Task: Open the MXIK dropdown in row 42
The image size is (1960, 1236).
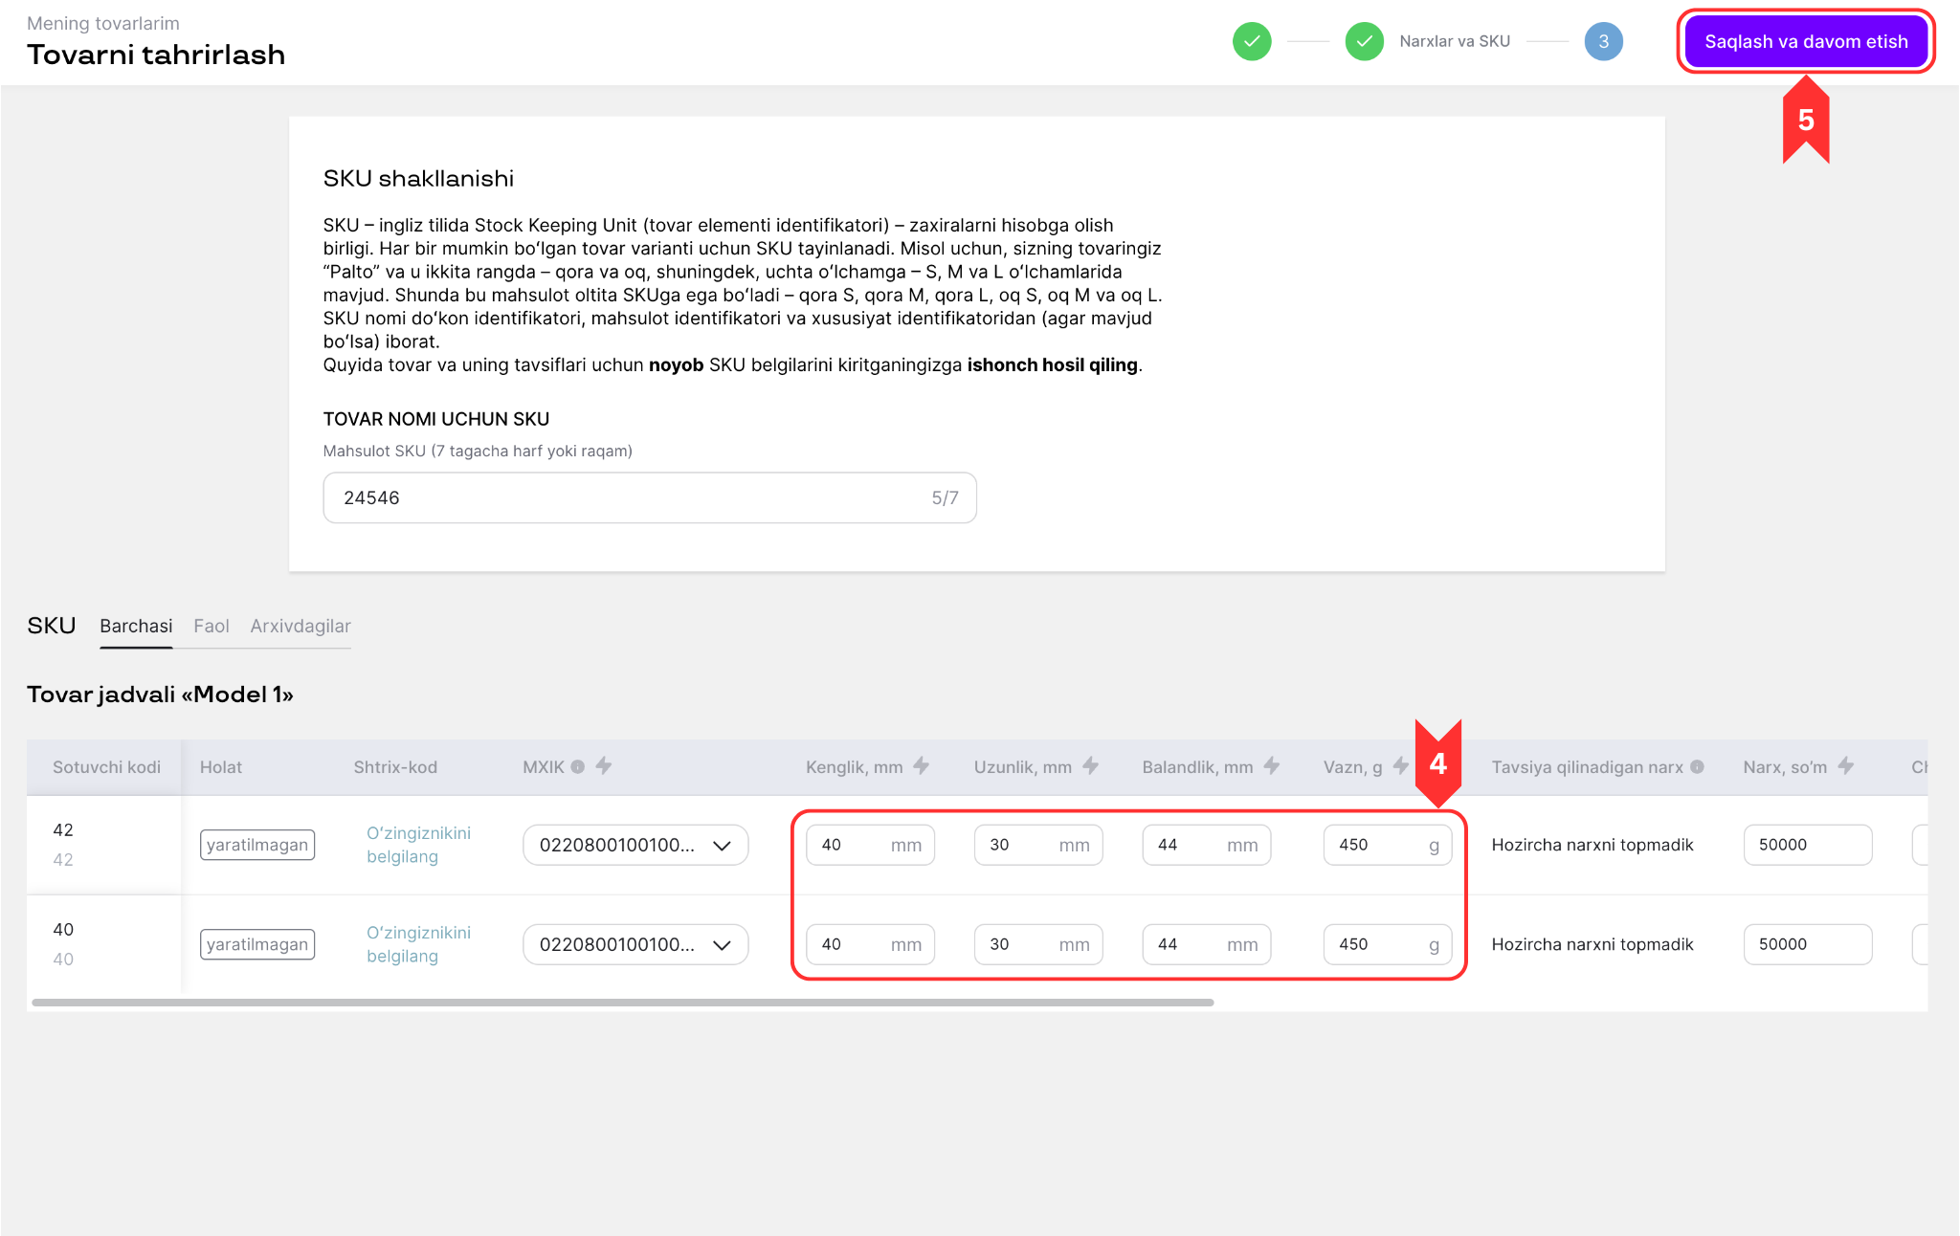Action: point(635,845)
